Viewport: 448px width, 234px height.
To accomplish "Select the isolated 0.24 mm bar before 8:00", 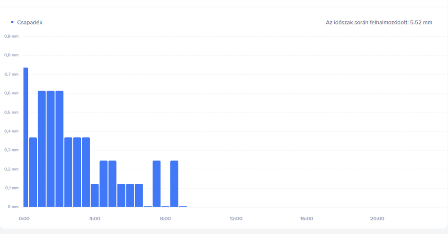I will pyautogui.click(x=157, y=183).
